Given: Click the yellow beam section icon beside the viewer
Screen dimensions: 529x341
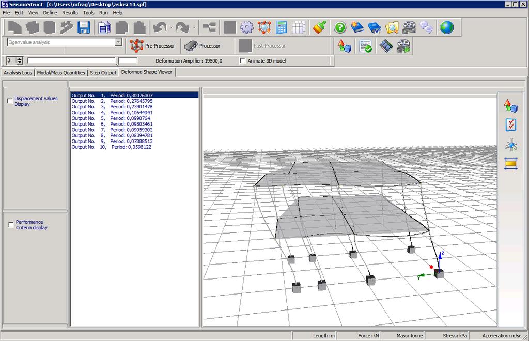Looking at the screenshot, I should [511, 164].
